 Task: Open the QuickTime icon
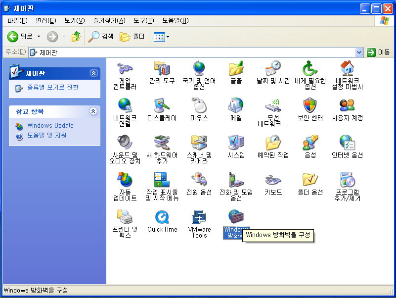pos(162,217)
